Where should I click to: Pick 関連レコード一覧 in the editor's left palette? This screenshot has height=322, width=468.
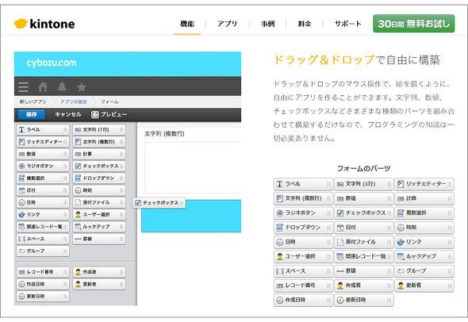click(x=43, y=227)
